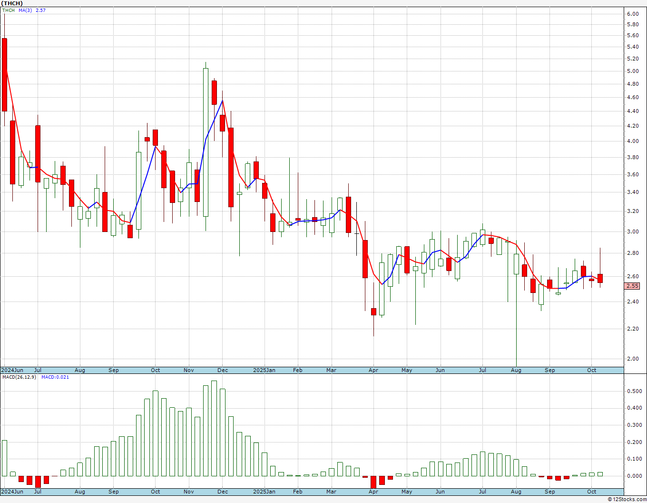The image size is (647, 503).
Task: Select the first large red candle of June 2024
Action: click(x=5, y=74)
